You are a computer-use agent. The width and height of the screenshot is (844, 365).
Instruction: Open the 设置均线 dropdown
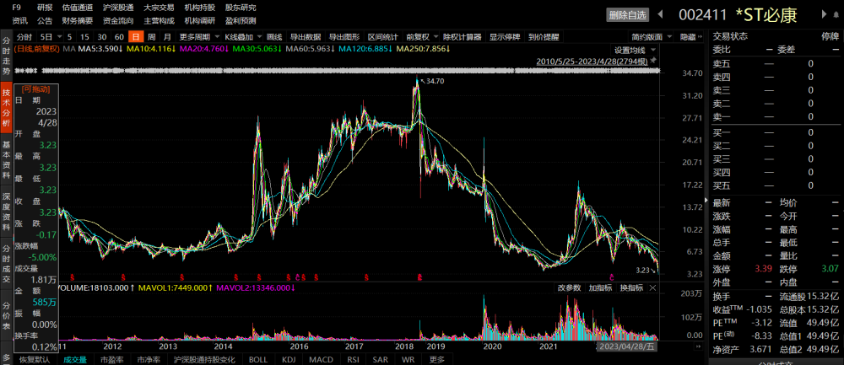click(636, 50)
